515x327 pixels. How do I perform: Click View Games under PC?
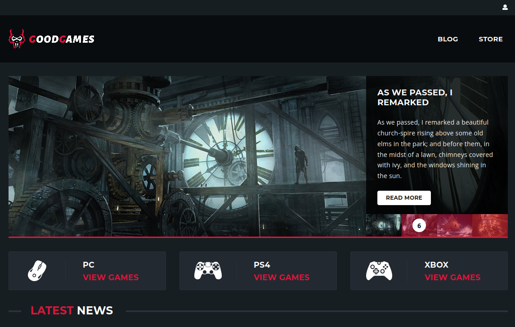pos(111,277)
